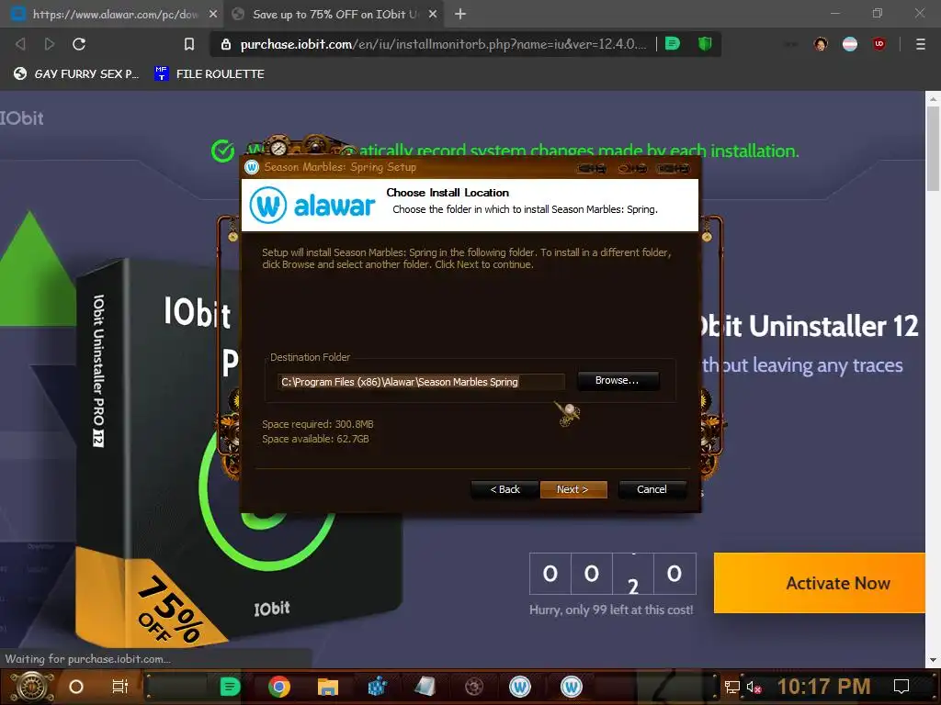The image size is (941, 705).
Task: Click the muted volume icon in the tray
Action: [754, 687]
